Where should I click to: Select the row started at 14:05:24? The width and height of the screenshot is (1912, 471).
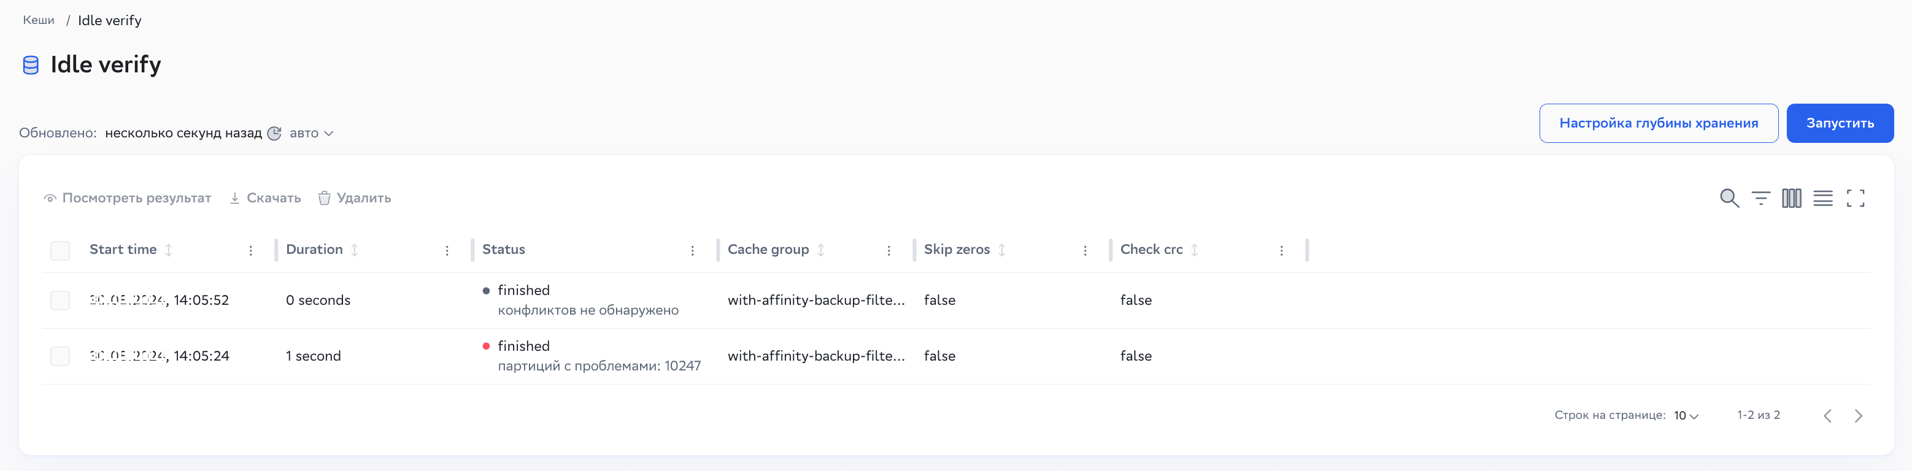pyautogui.click(x=60, y=356)
